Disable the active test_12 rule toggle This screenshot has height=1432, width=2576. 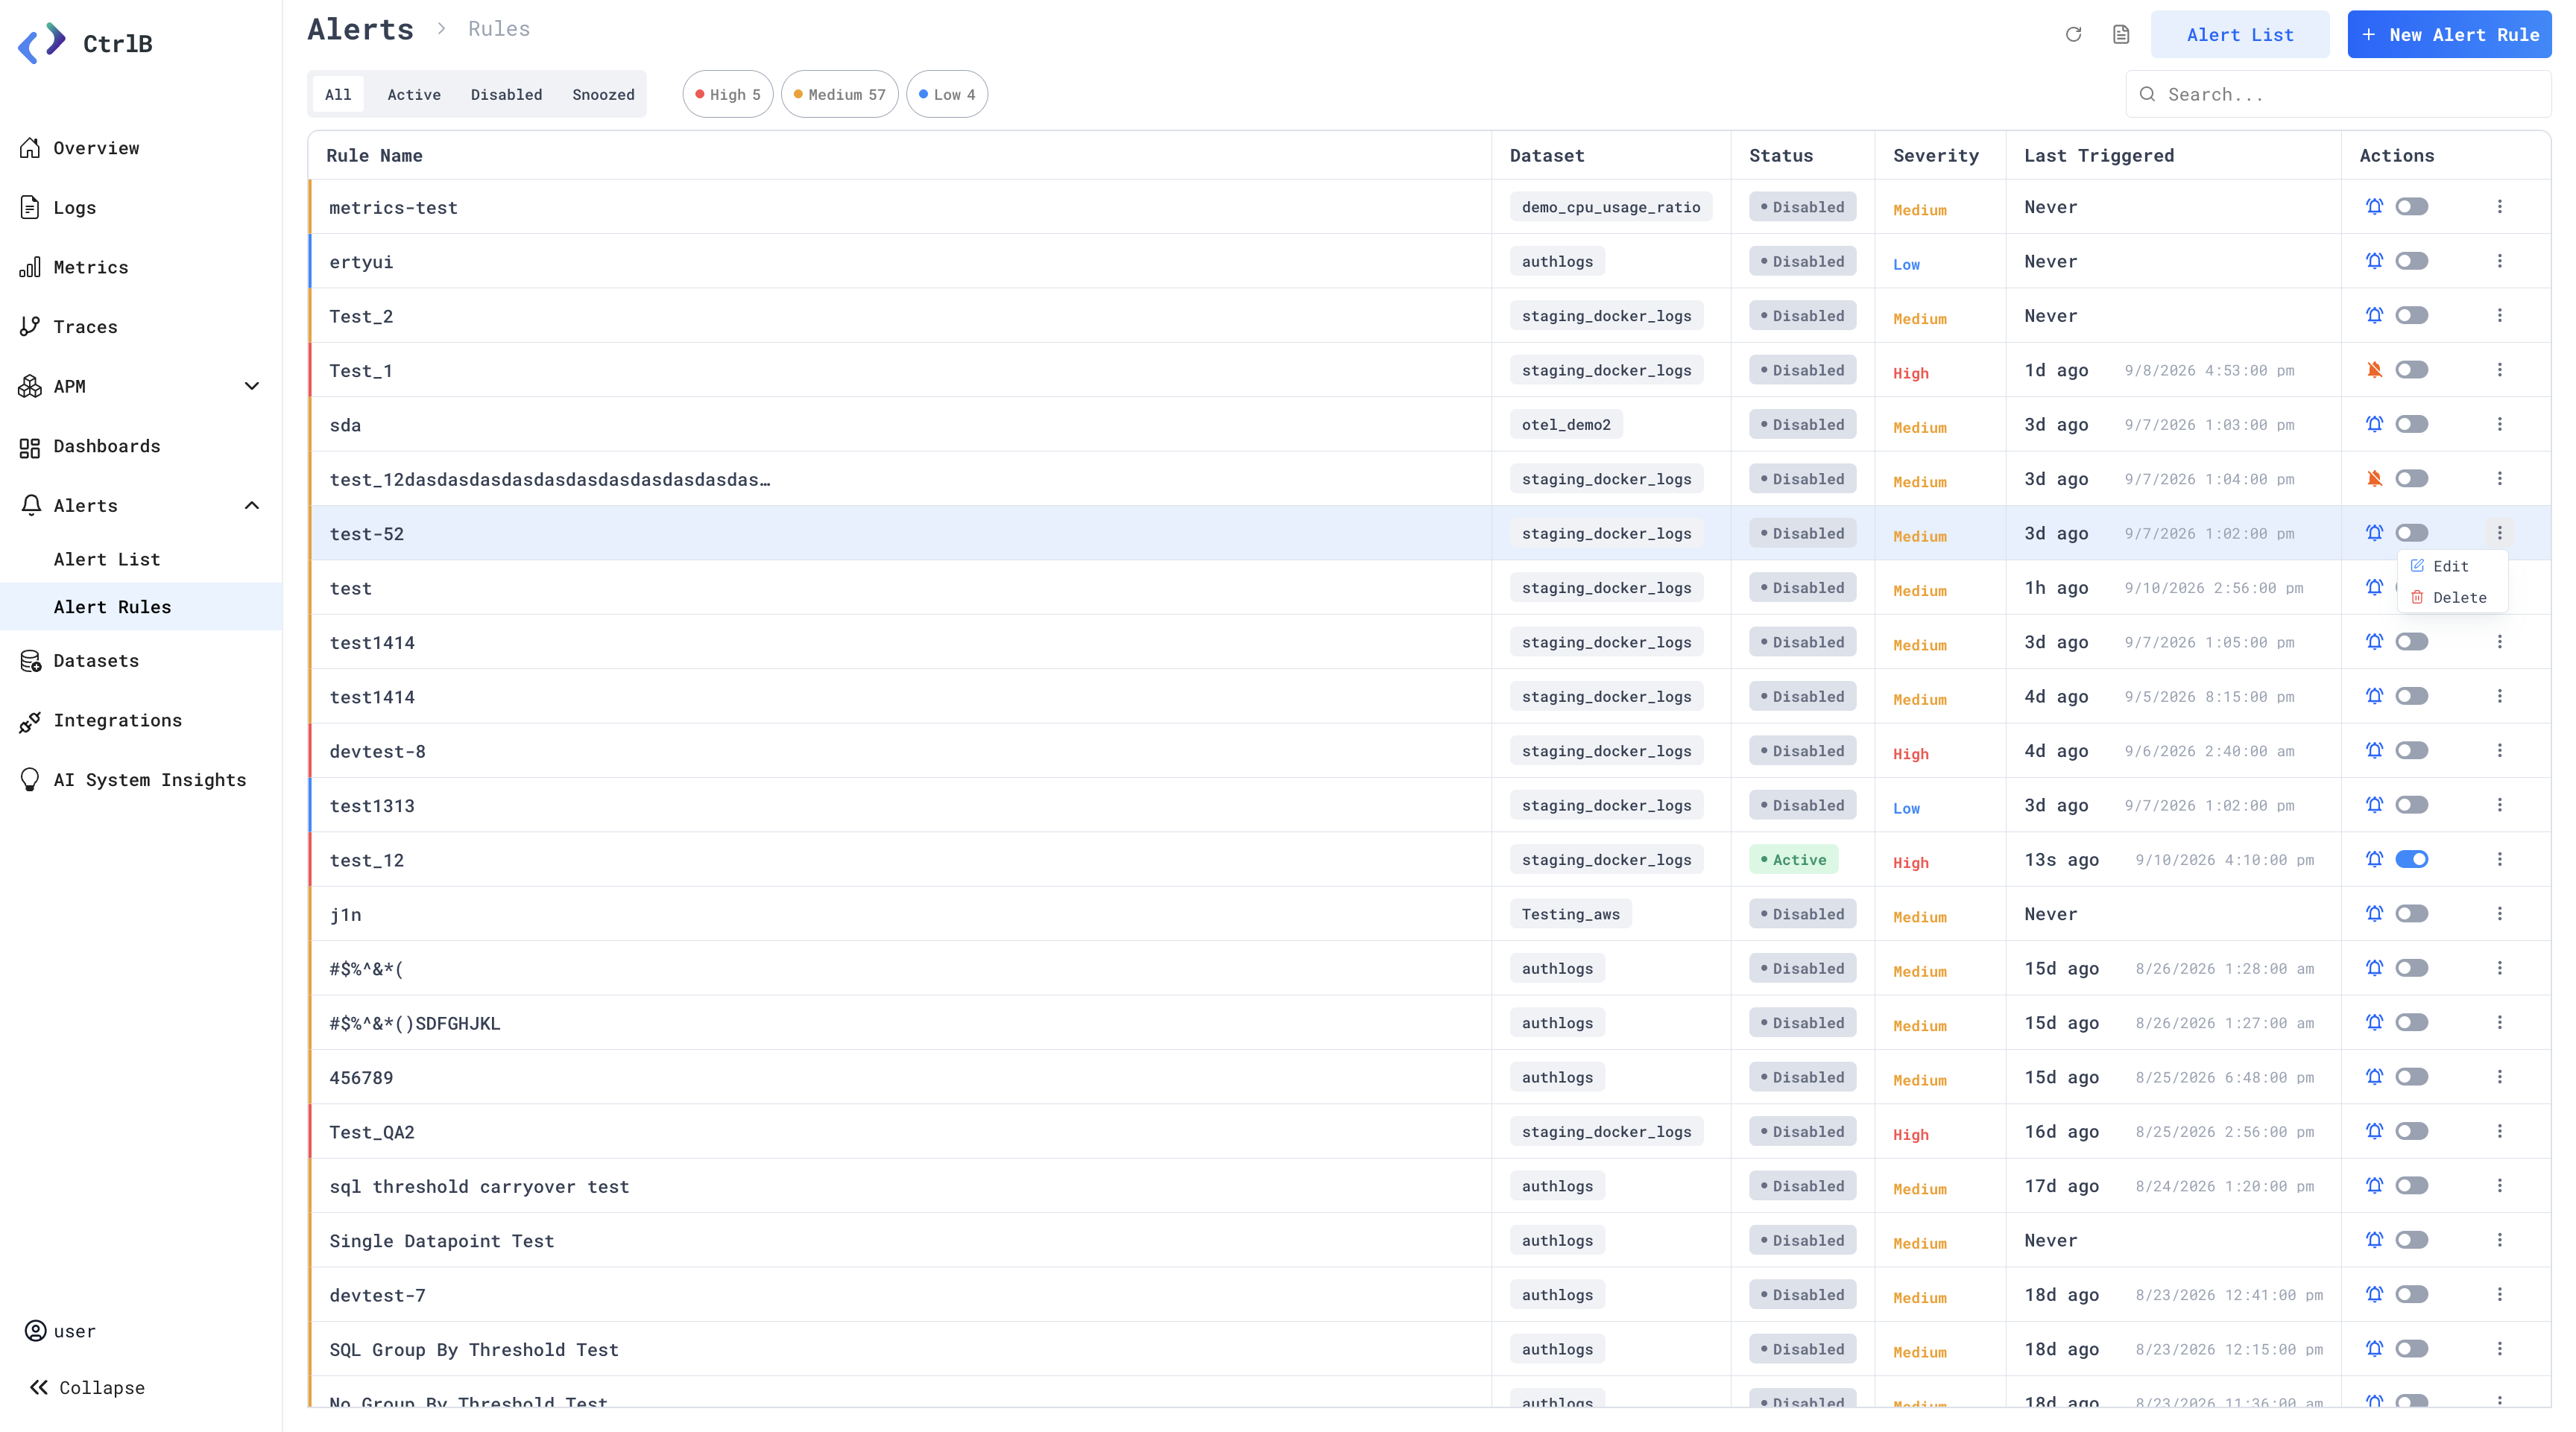point(2411,859)
